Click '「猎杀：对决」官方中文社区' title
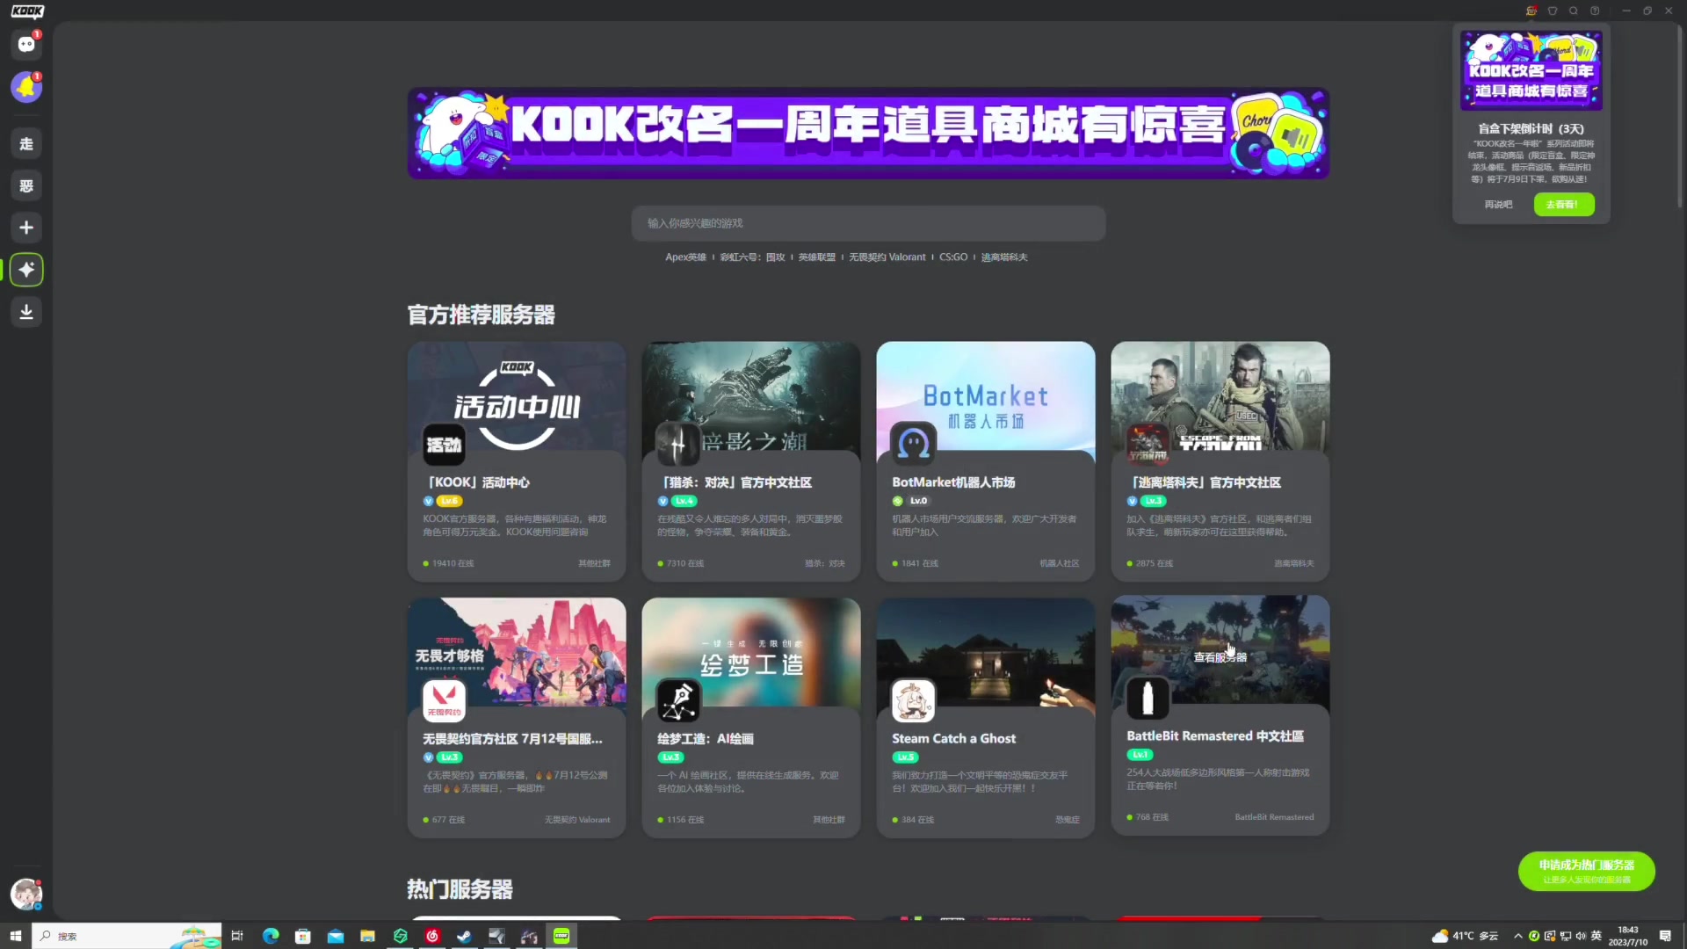 [x=735, y=482]
